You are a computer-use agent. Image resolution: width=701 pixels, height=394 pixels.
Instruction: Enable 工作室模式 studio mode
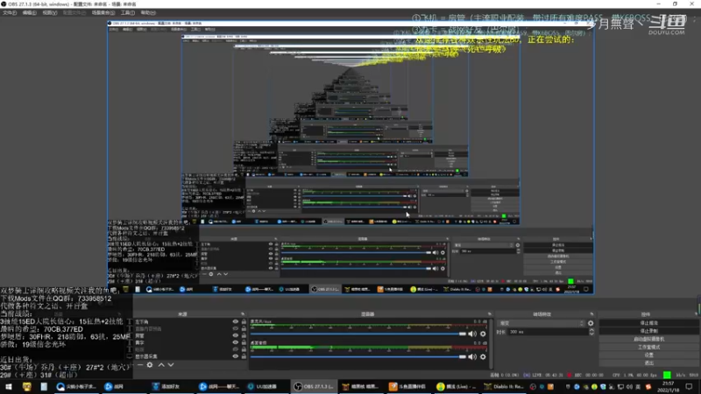click(x=648, y=347)
